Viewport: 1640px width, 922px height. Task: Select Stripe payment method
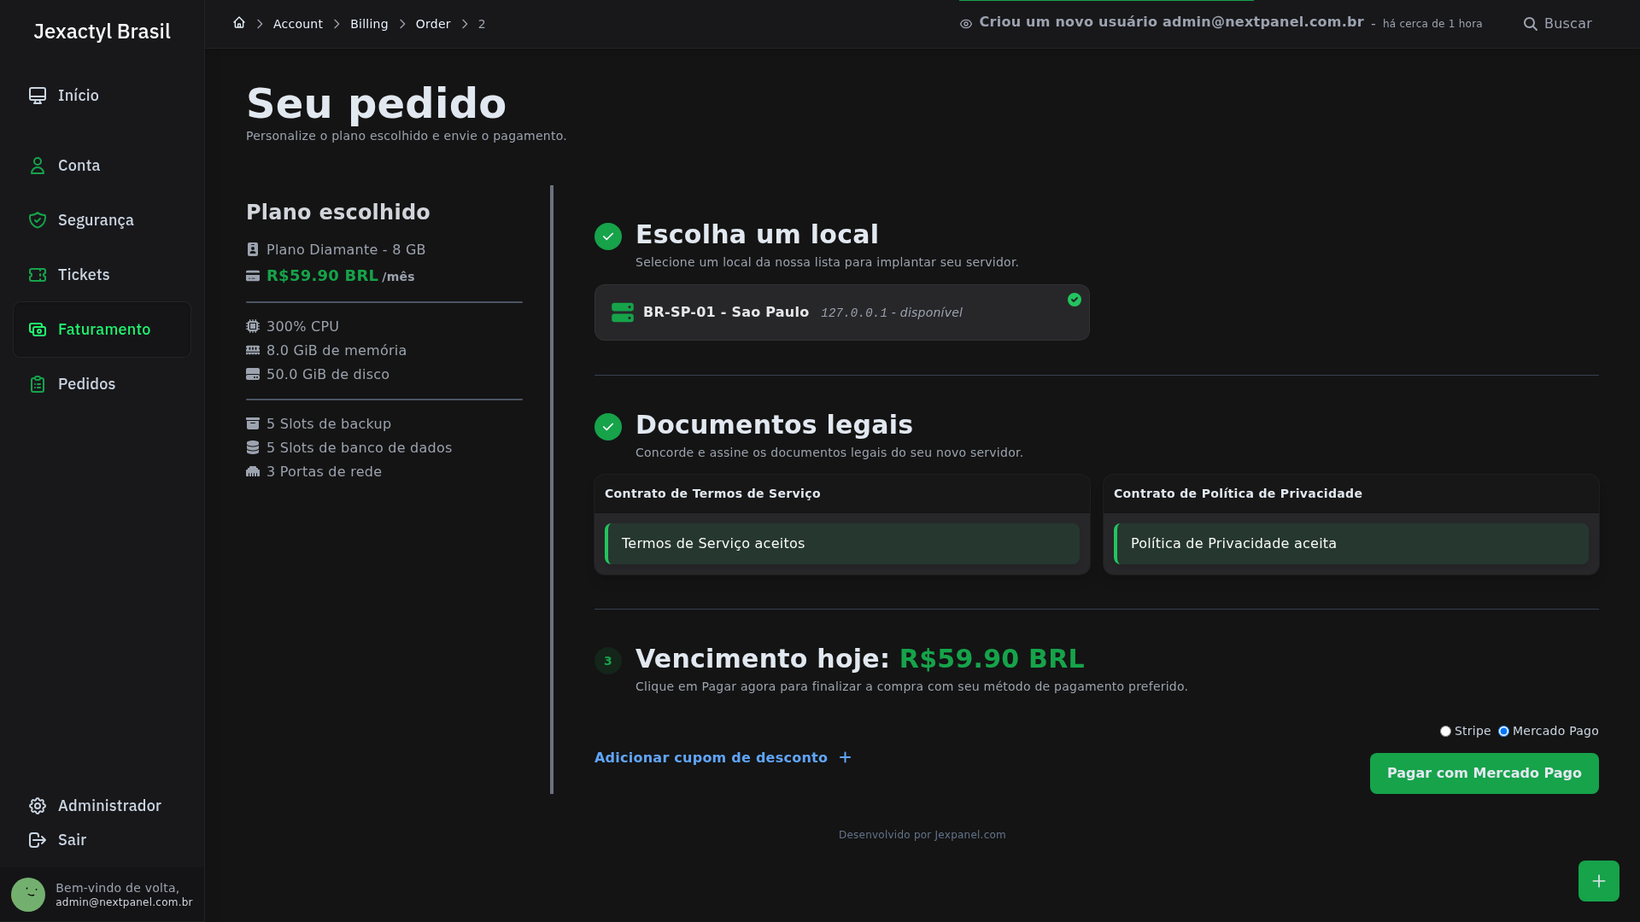pyautogui.click(x=1445, y=732)
